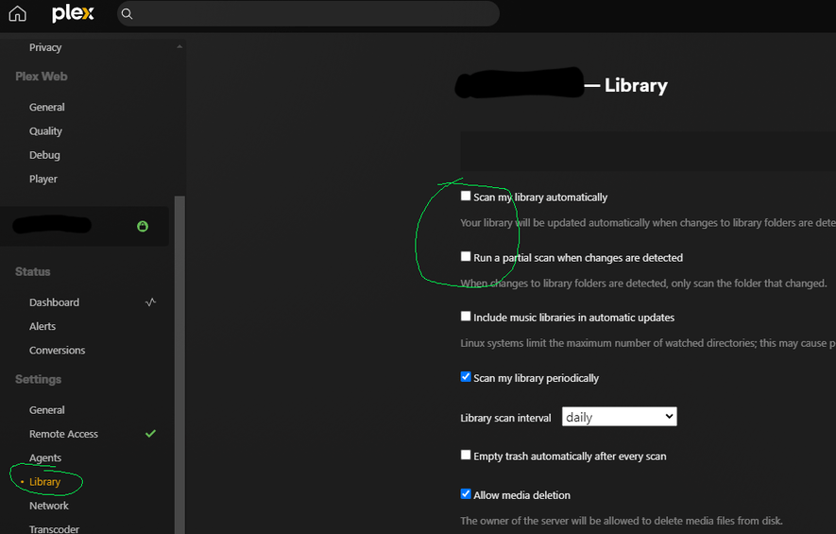Click the green server lock icon
Screen dimensions: 836x534
click(x=143, y=226)
